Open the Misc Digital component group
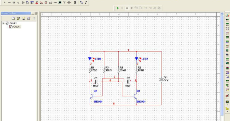 [x=37, y=3]
